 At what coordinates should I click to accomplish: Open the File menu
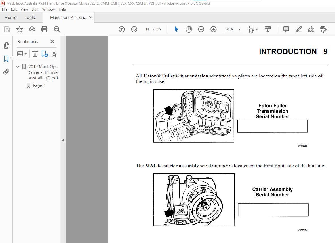[5, 9]
